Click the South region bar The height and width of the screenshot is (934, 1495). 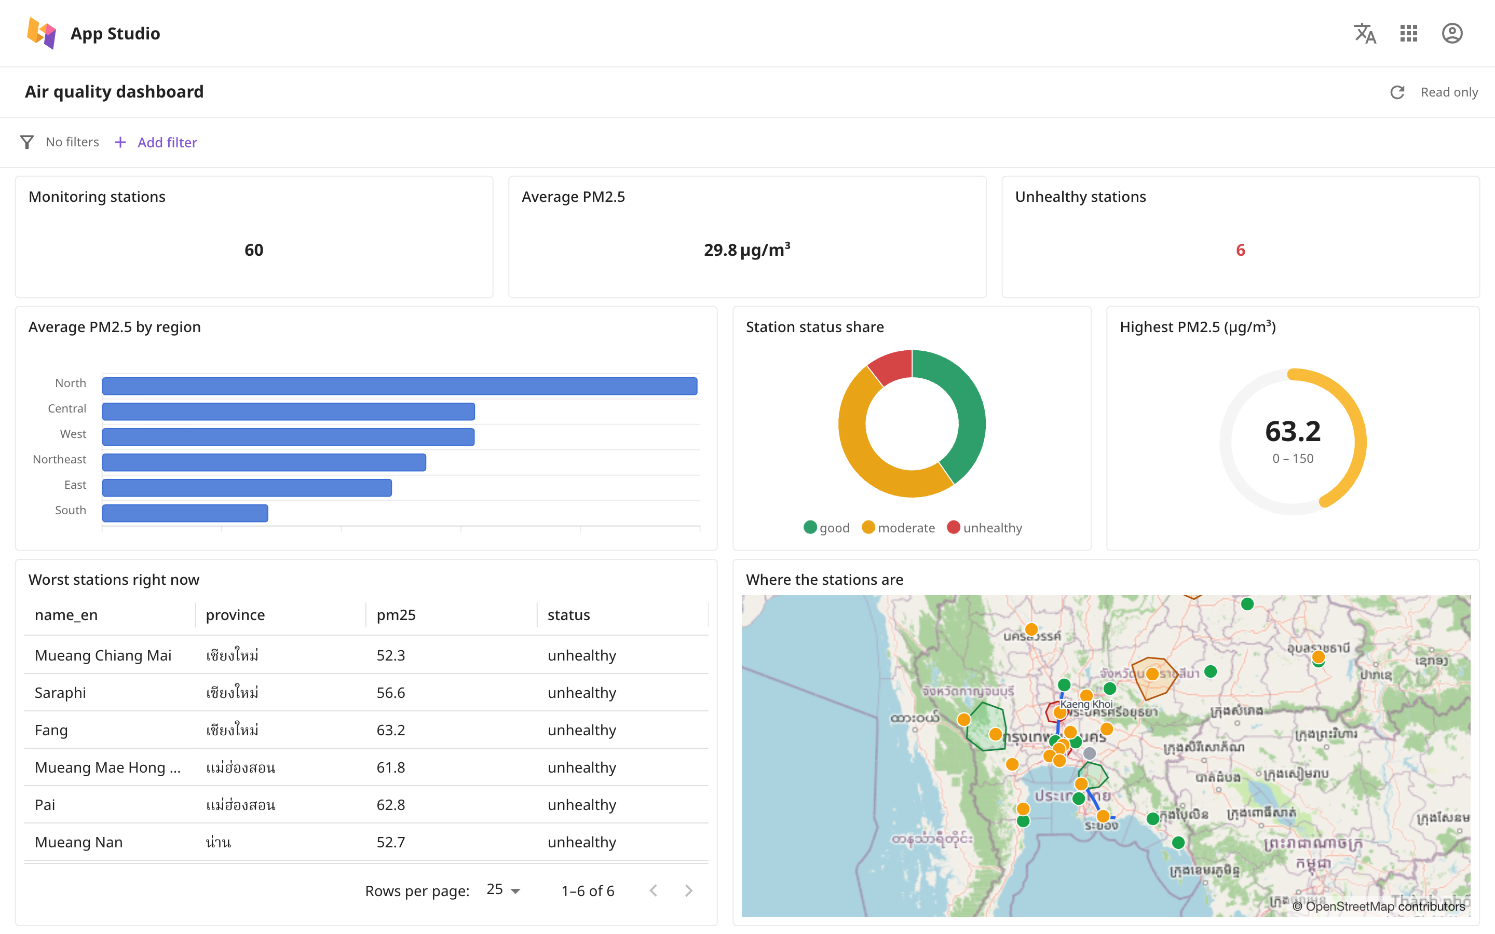point(185,513)
